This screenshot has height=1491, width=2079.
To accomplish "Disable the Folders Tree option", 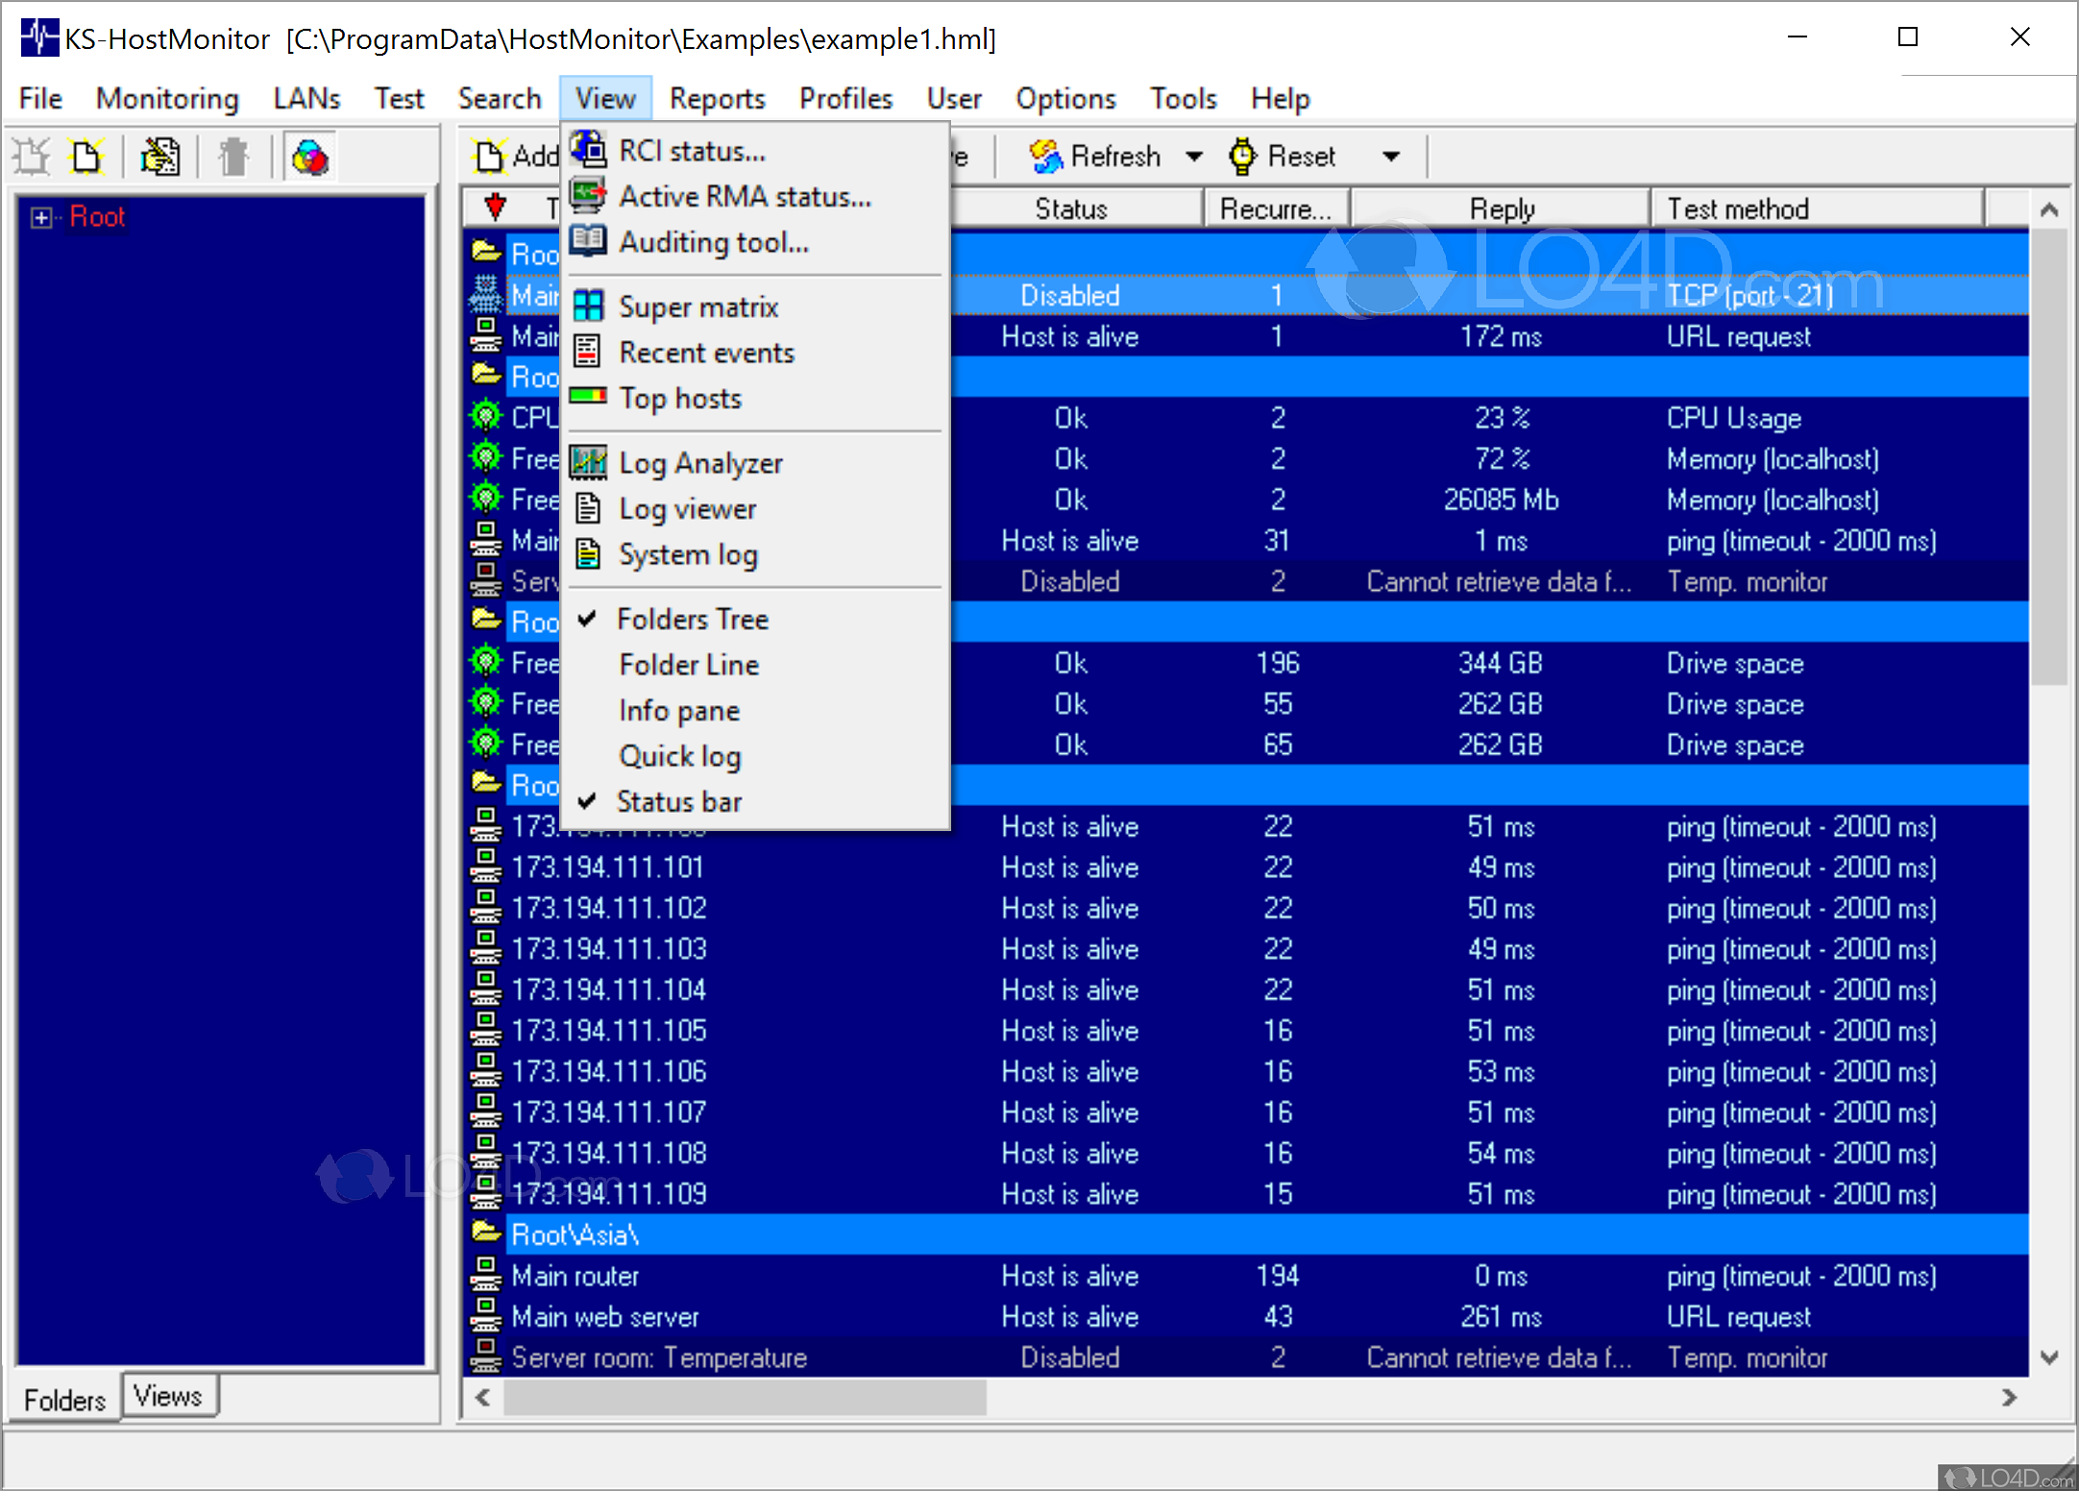I will pyautogui.click(x=694, y=619).
